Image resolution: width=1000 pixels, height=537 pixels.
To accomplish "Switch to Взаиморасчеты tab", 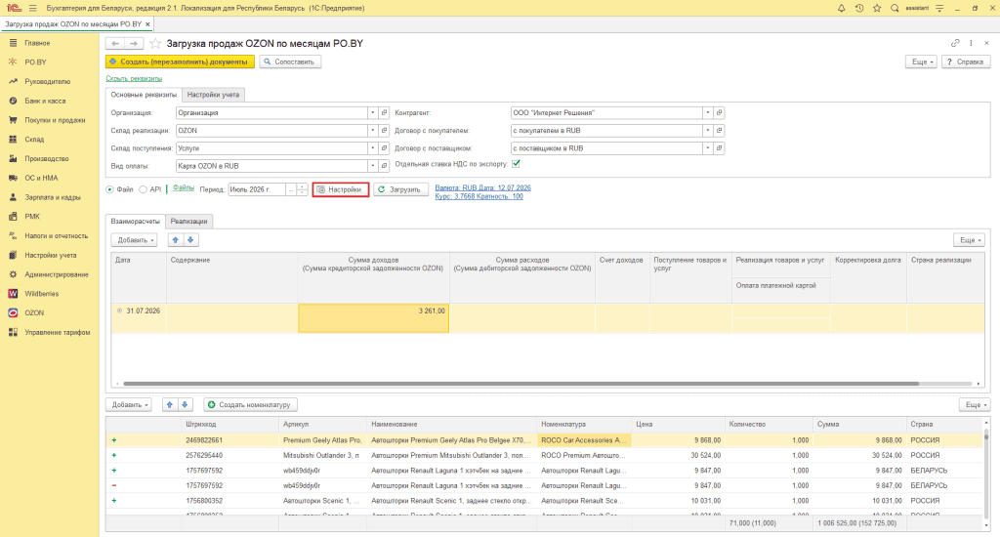I will tap(135, 222).
